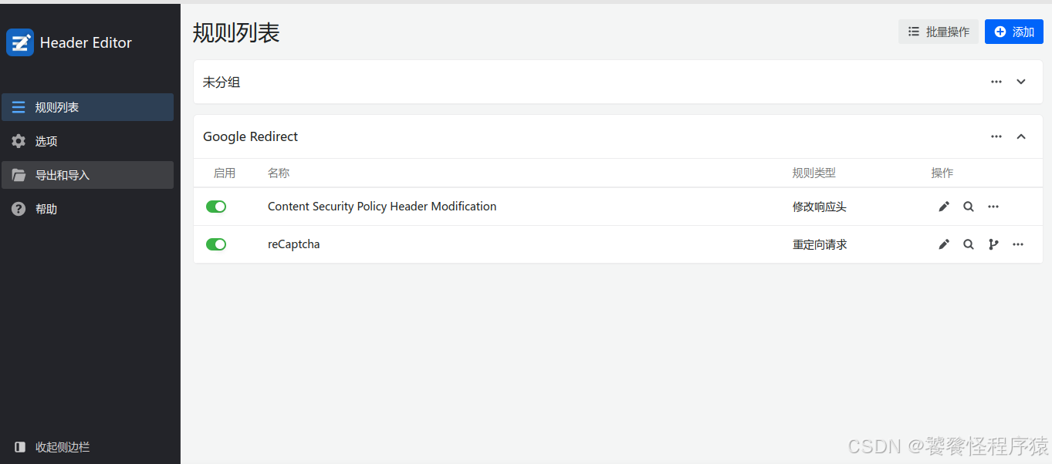Edit the Content Security Policy rule pencil icon
Screen dimensions: 1052x464
tap(944, 207)
